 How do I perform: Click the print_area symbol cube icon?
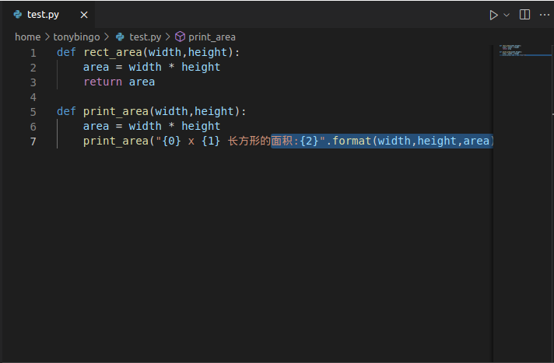point(180,37)
